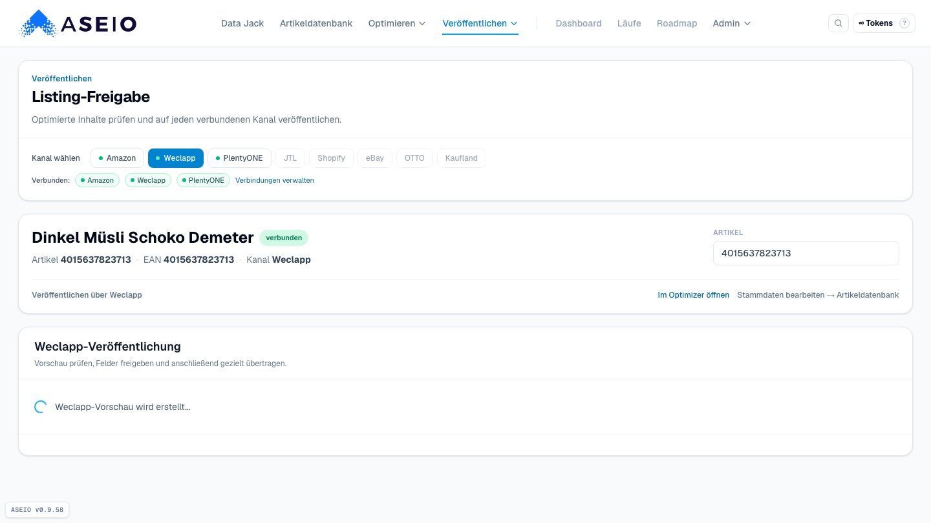The image size is (931, 523).
Task: Click the Tokens help question mark icon
Action: pos(904,23)
